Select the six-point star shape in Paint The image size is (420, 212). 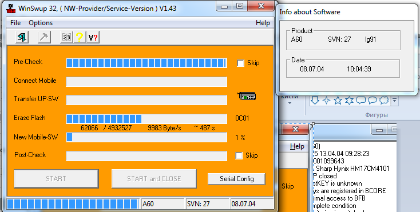pos(349,100)
